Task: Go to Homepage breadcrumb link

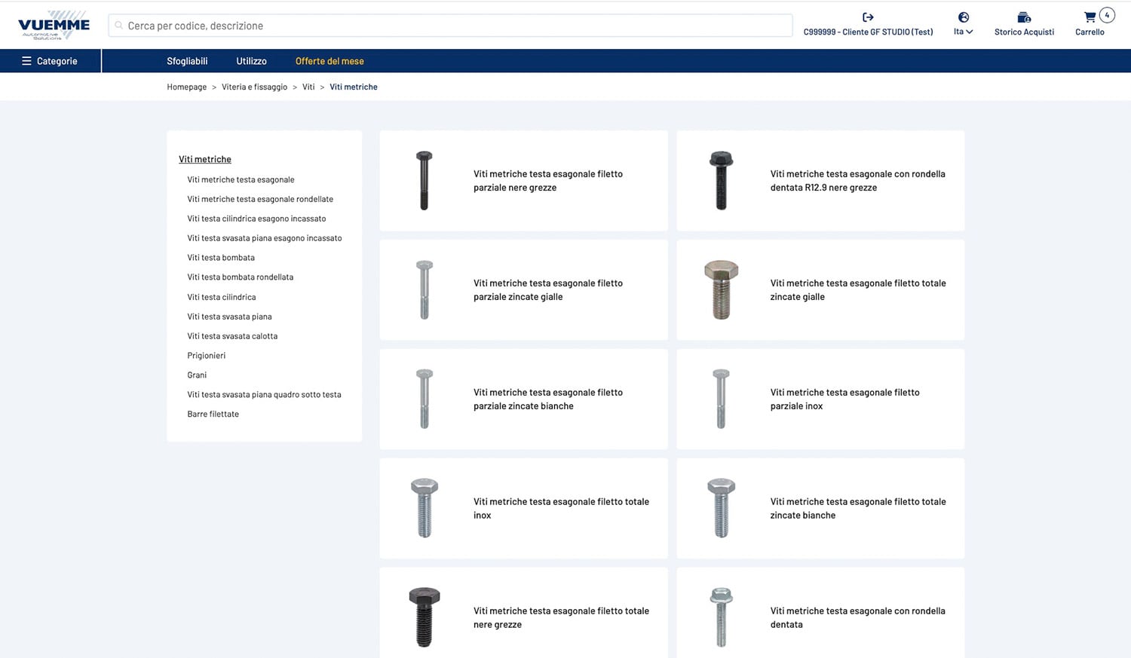Action: pos(186,87)
